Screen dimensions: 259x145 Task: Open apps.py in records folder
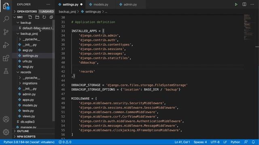tap(28, 100)
